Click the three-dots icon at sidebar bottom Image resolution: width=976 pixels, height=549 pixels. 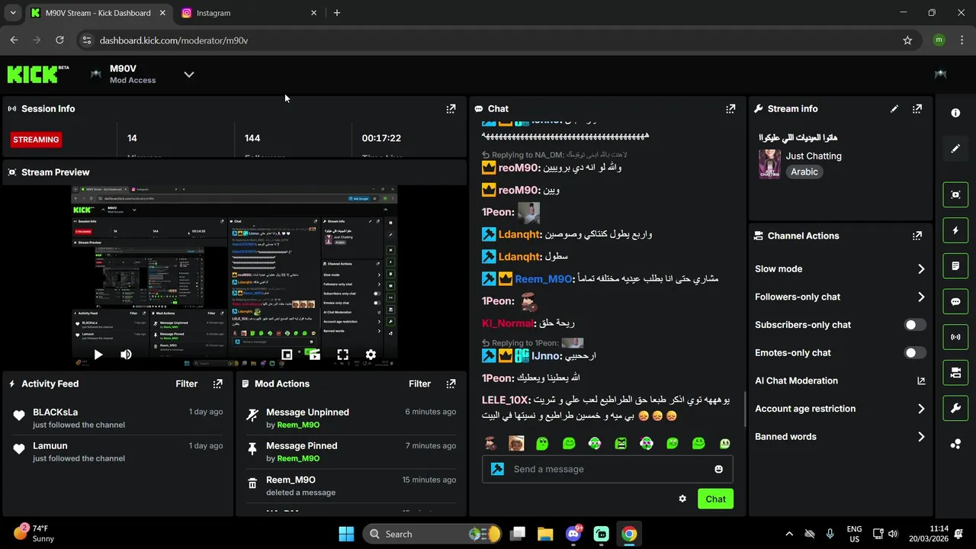pos(955,444)
